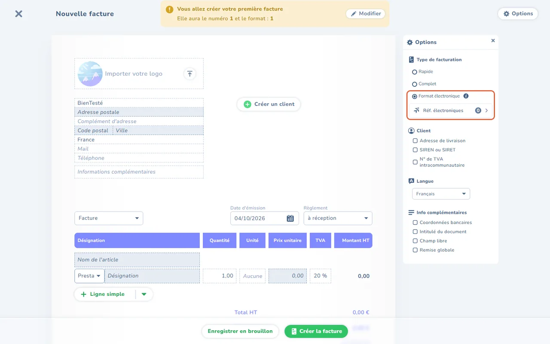The width and height of the screenshot is (550, 344).
Task: Click the green Créer la facture button
Action: (x=316, y=332)
